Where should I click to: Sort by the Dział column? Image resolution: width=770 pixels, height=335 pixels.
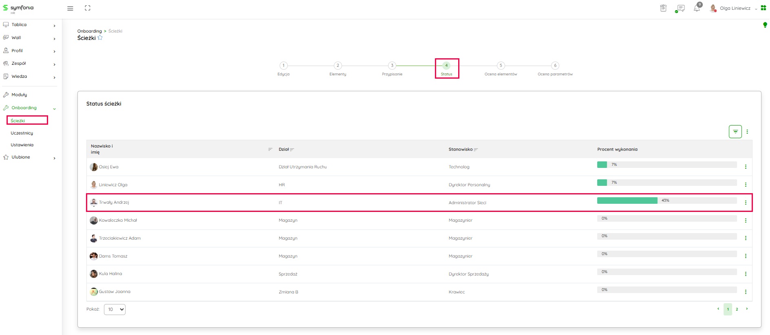tap(292, 150)
